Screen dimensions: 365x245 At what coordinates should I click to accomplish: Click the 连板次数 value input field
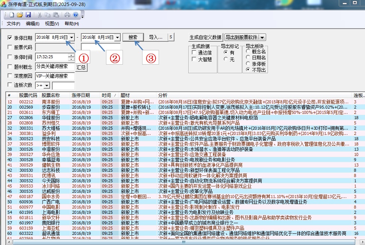pos(63,86)
